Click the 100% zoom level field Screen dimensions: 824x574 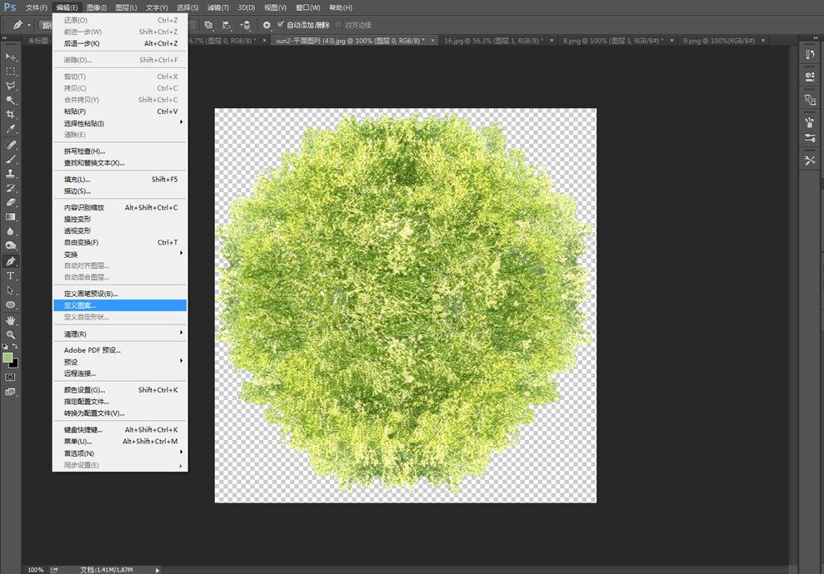(35, 570)
